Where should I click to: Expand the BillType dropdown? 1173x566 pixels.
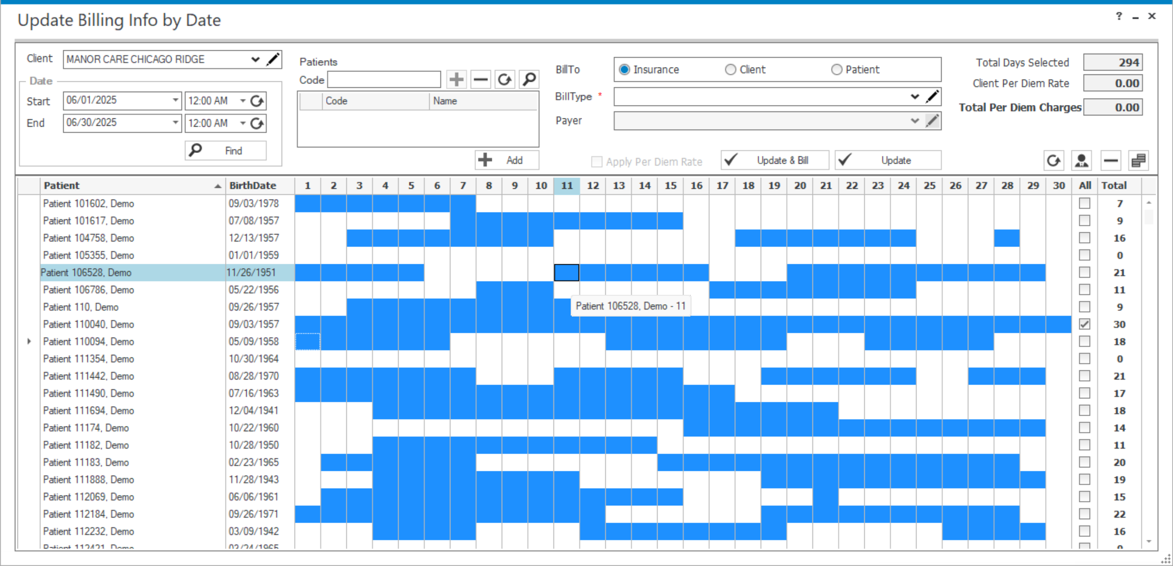[915, 97]
